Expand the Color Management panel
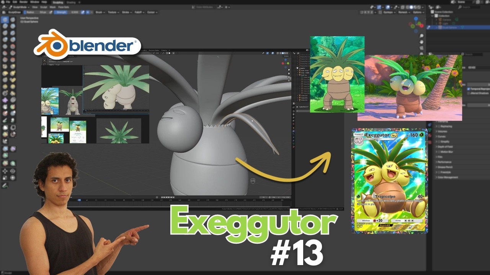The width and height of the screenshot is (490, 275). click(x=448, y=177)
